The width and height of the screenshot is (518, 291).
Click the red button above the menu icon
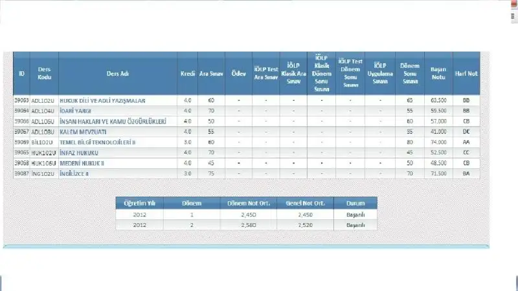click(x=513, y=3)
